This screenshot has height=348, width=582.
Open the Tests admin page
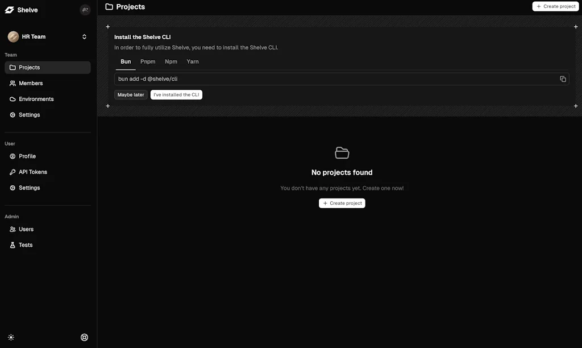coord(24,245)
